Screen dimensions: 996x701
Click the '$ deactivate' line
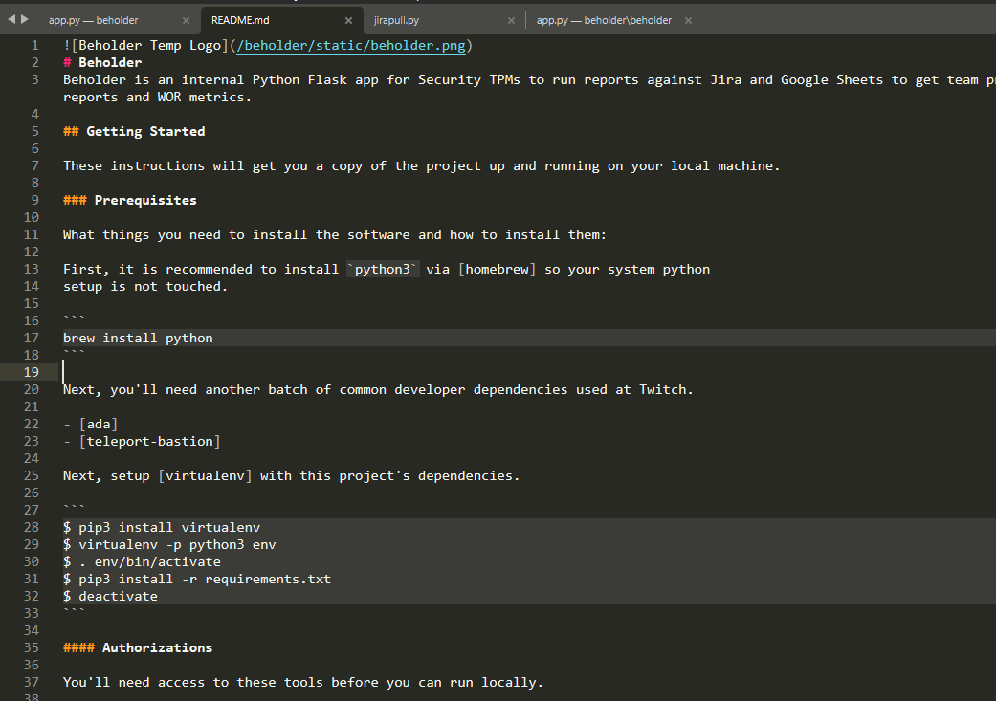coord(111,596)
